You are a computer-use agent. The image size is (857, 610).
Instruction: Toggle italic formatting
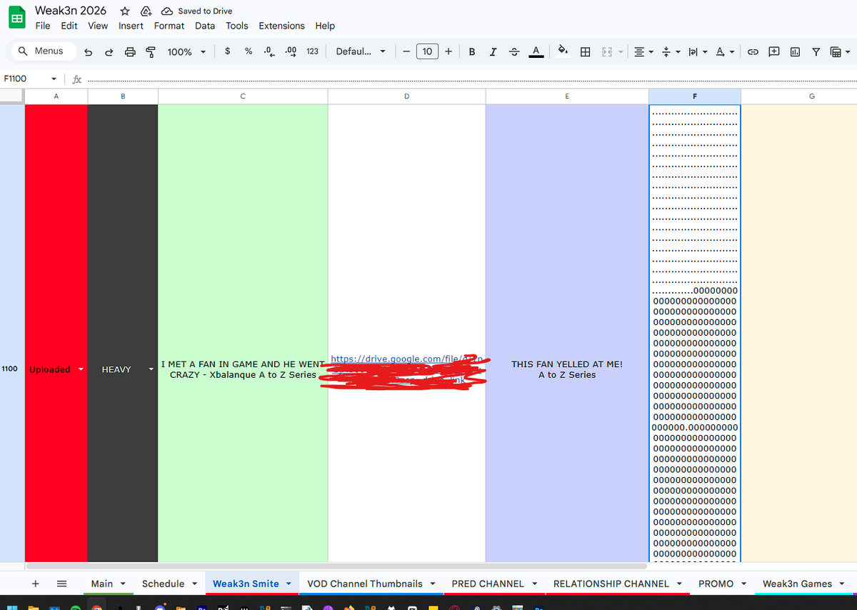(493, 51)
